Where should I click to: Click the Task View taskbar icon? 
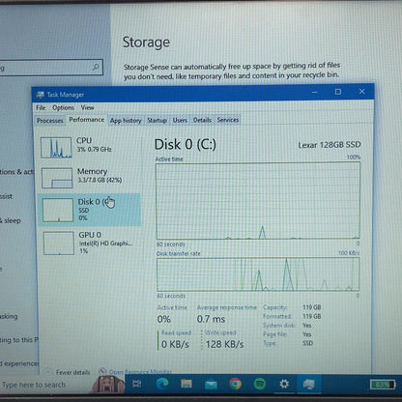point(137,384)
